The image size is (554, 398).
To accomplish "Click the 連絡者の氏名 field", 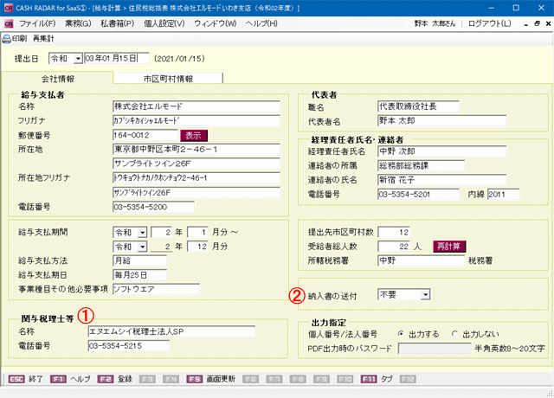I will click(x=442, y=180).
